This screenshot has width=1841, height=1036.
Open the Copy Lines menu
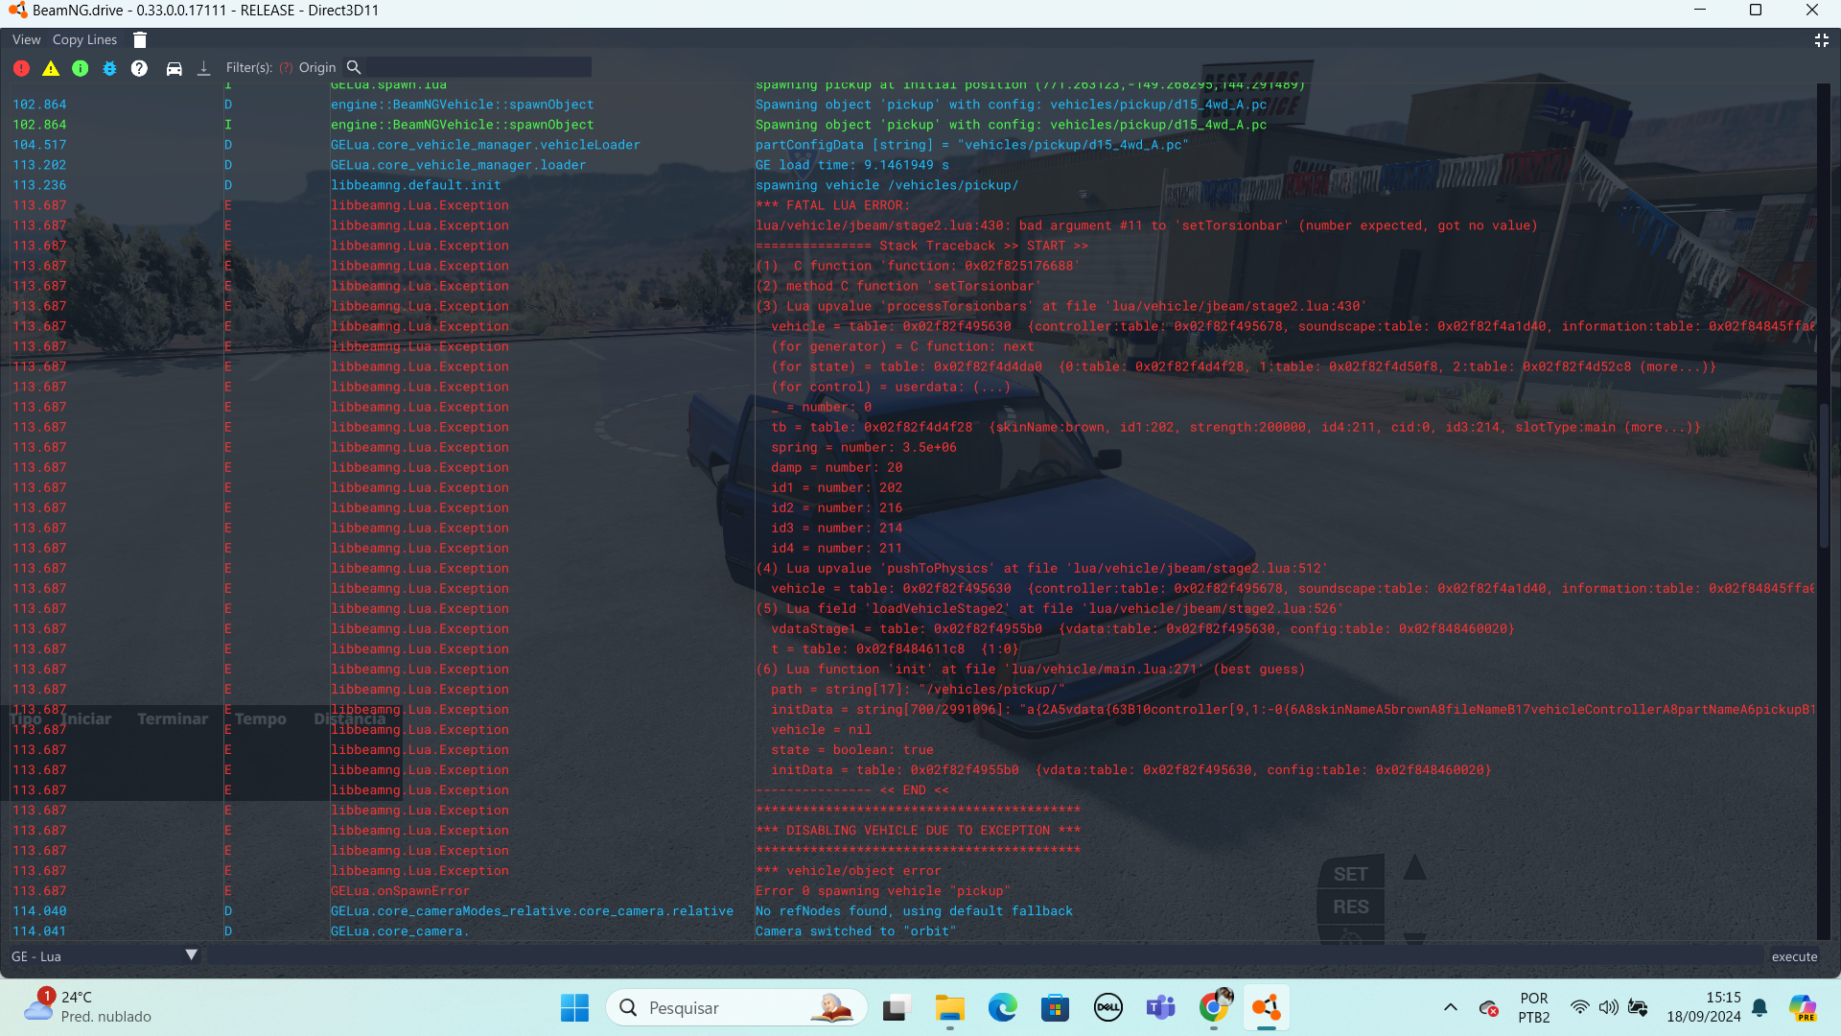[84, 39]
